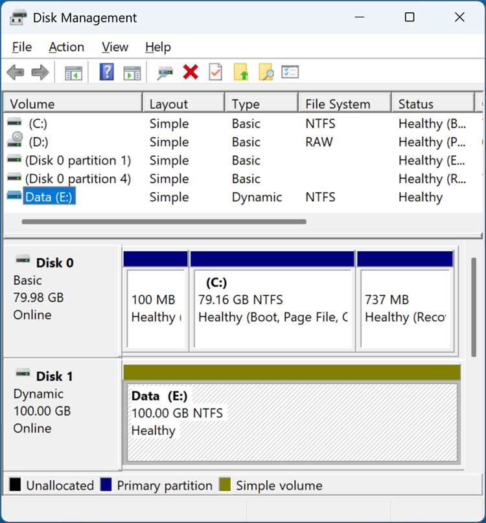Click the blue drive icon beside Data (E:)

tap(14, 195)
